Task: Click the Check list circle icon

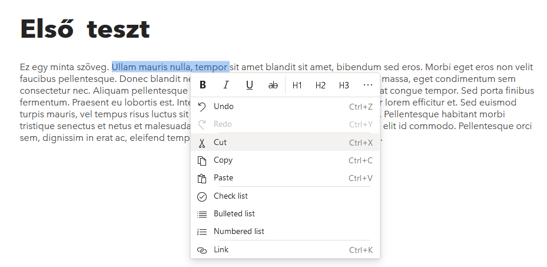Action: pos(202,196)
